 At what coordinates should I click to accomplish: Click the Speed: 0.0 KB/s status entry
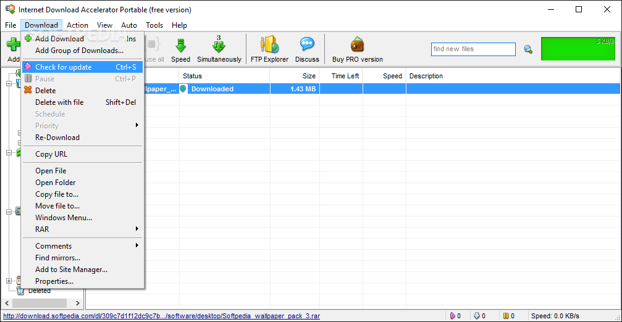coord(555,316)
